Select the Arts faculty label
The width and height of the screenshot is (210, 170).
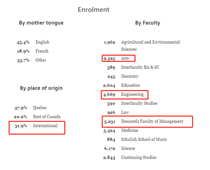(x=125, y=58)
